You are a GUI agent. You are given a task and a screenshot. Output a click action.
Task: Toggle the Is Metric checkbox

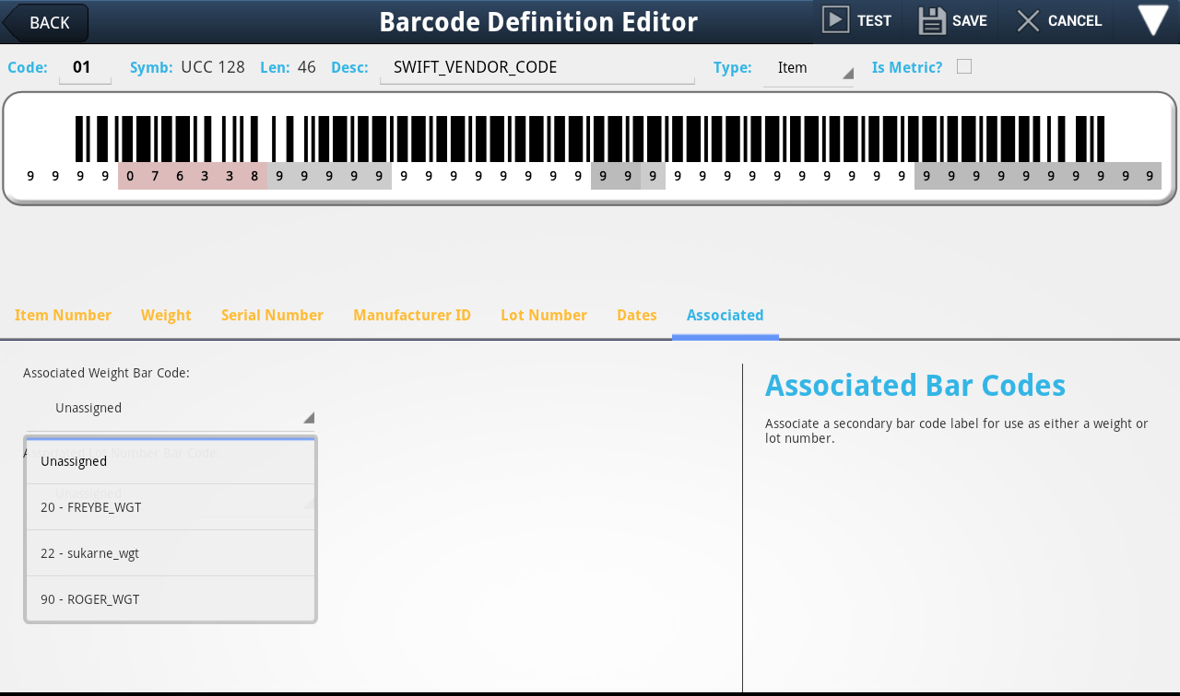pyautogui.click(x=964, y=66)
